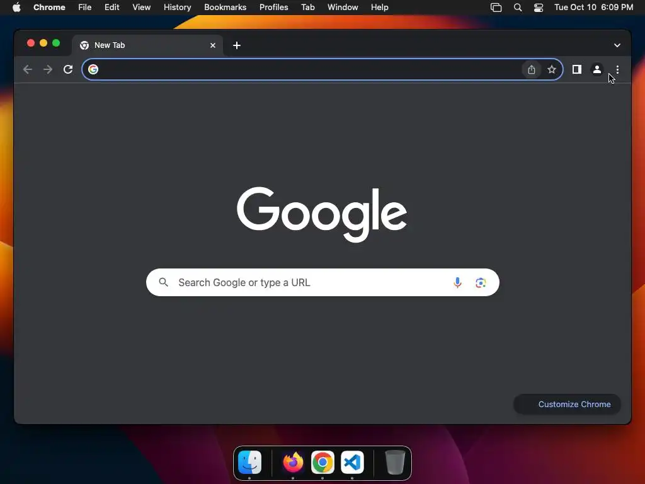The height and width of the screenshot is (484, 645).
Task: Expand the tab search chevron
Action: (x=617, y=45)
